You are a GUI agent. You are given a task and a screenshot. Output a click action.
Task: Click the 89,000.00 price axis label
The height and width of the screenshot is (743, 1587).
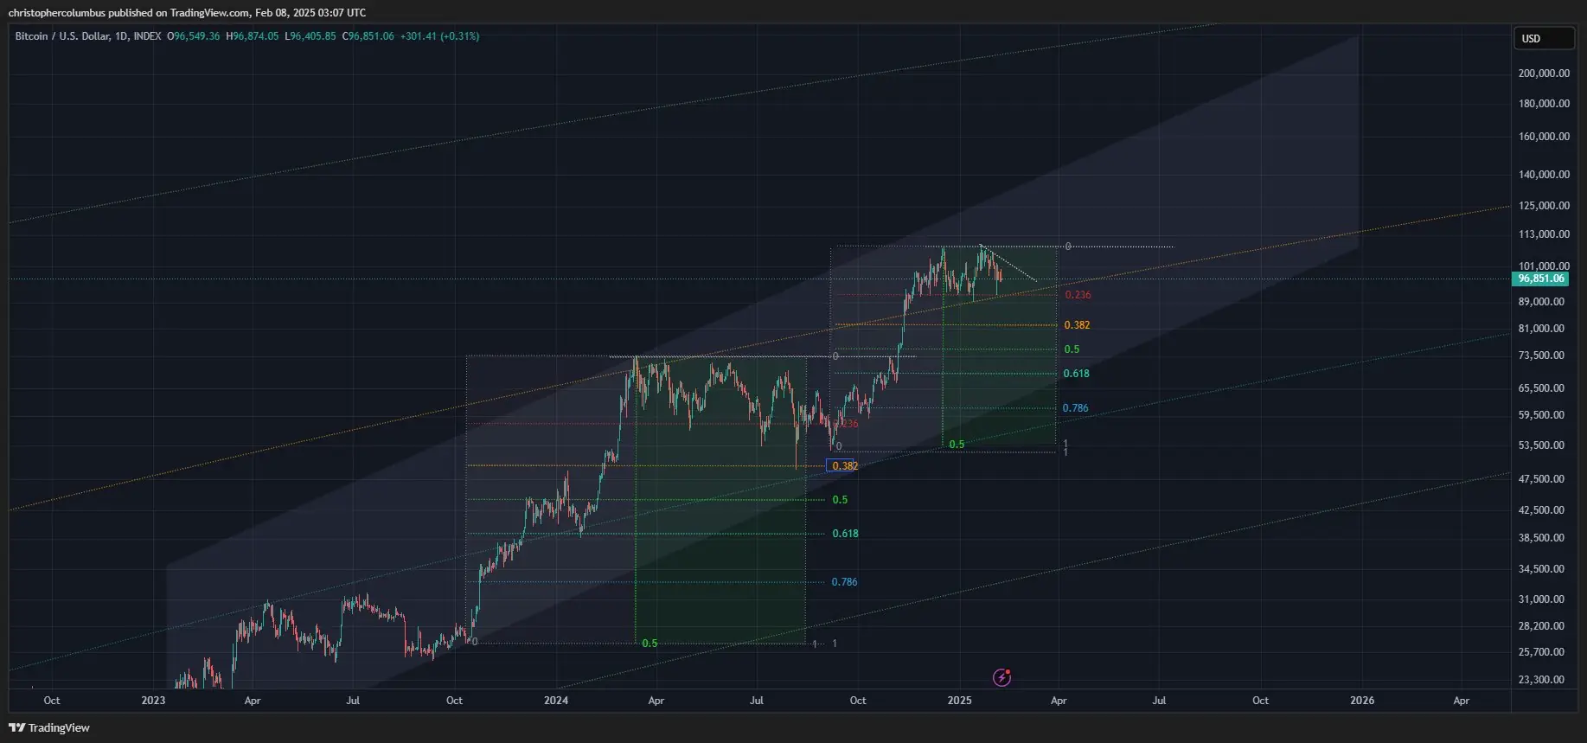1541,302
